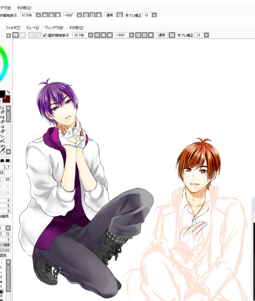This screenshot has height=301, width=255.
Task: Adjust slider showing 98%
Action: 5,245
